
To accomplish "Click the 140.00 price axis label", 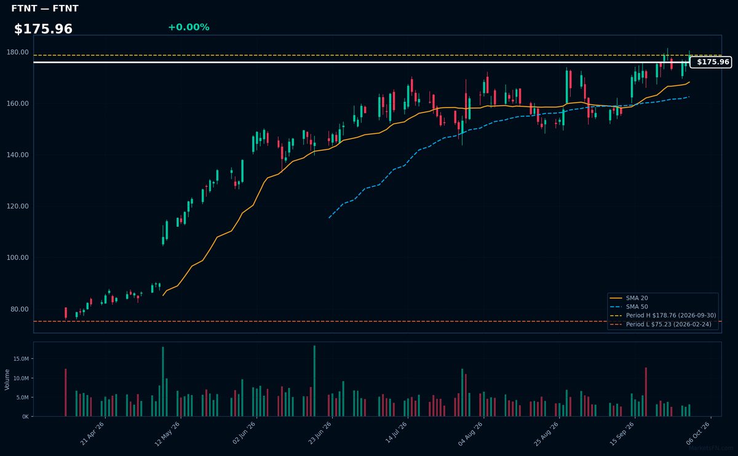I will (18, 155).
